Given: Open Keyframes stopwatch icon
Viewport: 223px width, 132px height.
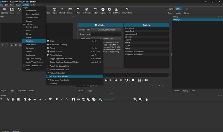Looking at the screenshot, I should pyautogui.click(x=87, y=11).
